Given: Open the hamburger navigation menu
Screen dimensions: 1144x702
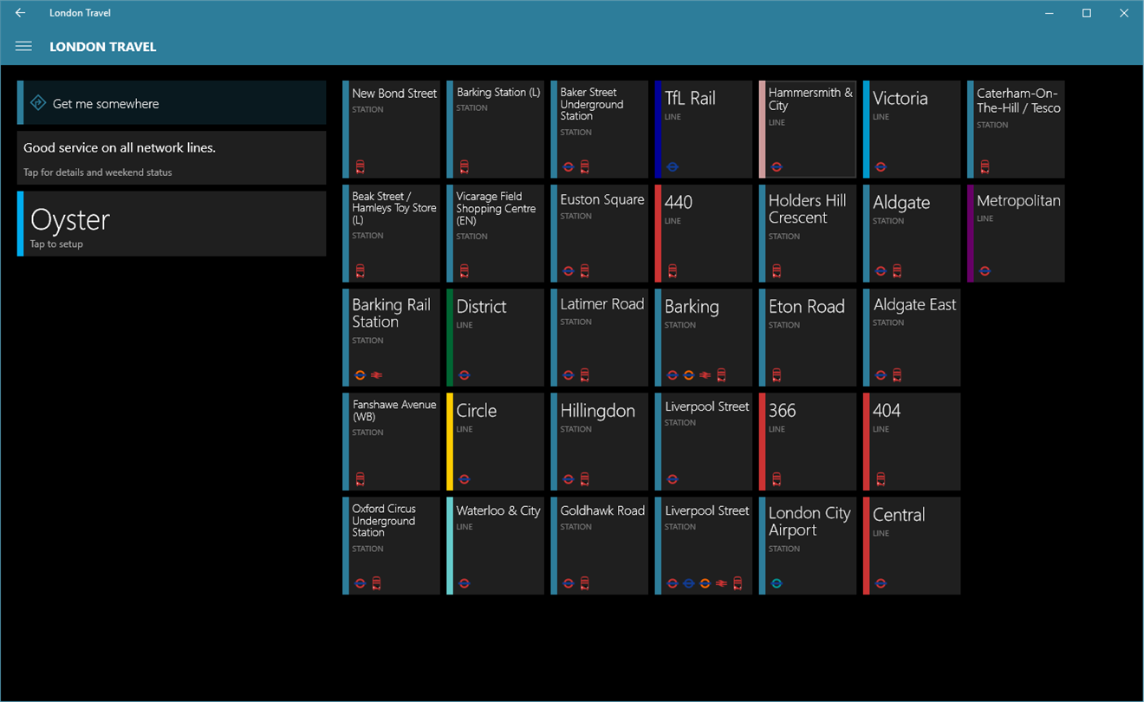Looking at the screenshot, I should tap(23, 47).
